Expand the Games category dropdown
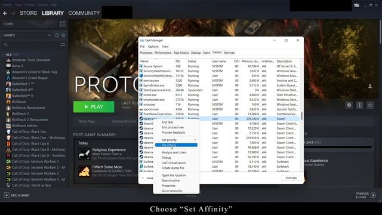Screen dimensions: 382x215 pos(50,35)
